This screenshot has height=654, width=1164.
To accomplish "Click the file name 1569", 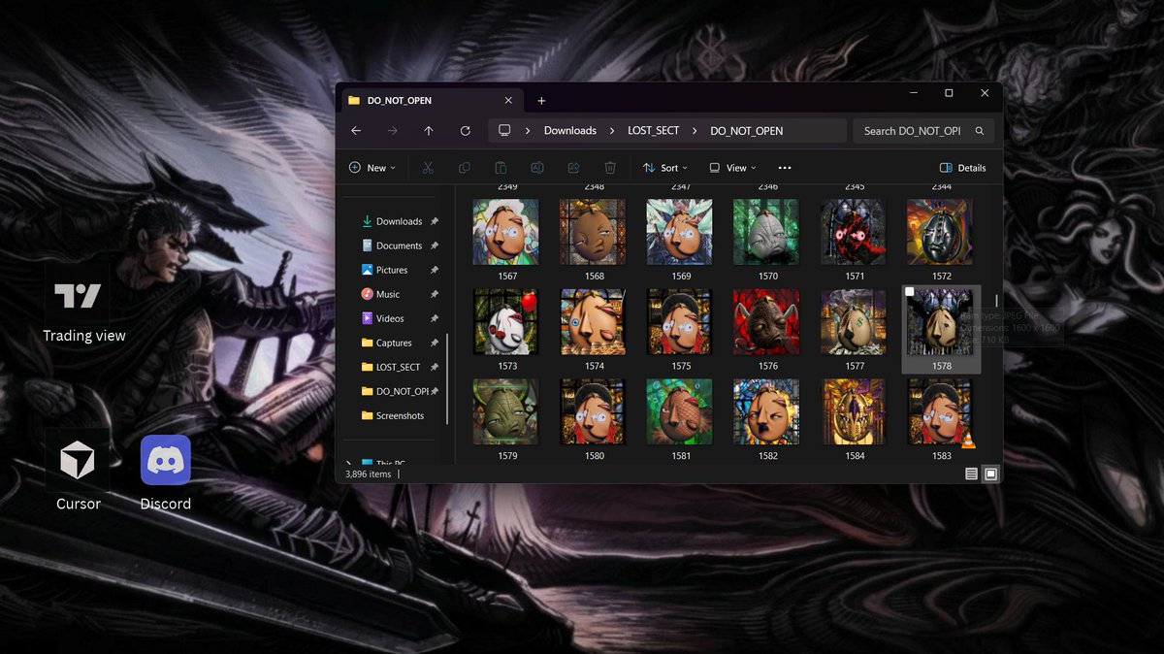I will click(681, 277).
